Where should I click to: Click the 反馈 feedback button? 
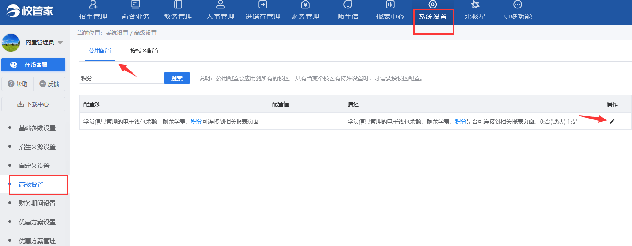tap(50, 84)
